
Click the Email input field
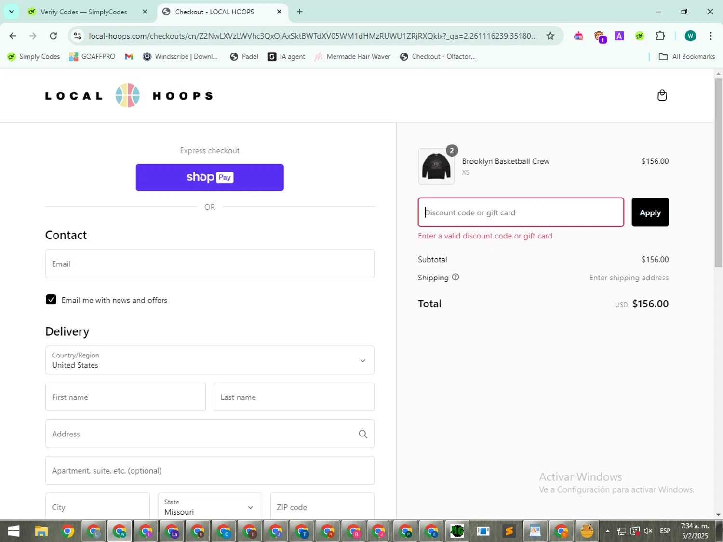tap(210, 264)
